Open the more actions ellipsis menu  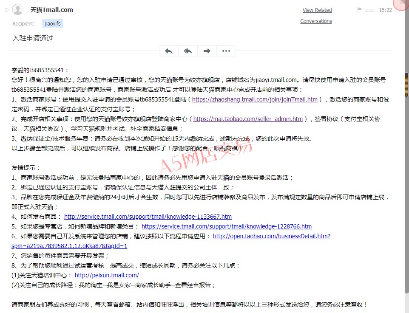point(226,51)
